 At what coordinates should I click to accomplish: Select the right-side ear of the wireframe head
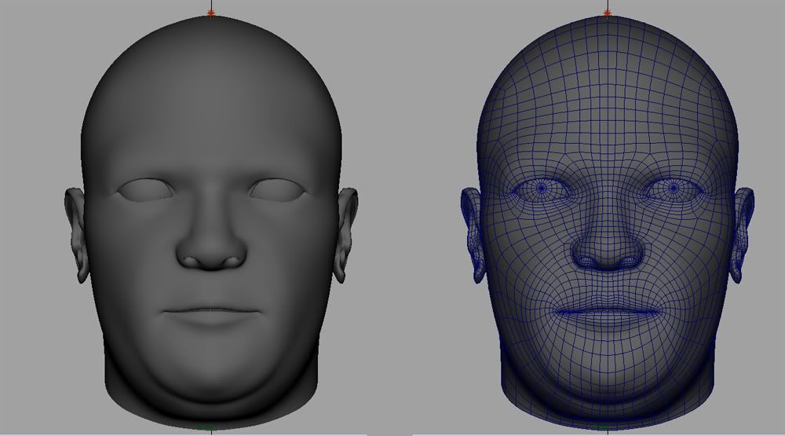pos(742,233)
